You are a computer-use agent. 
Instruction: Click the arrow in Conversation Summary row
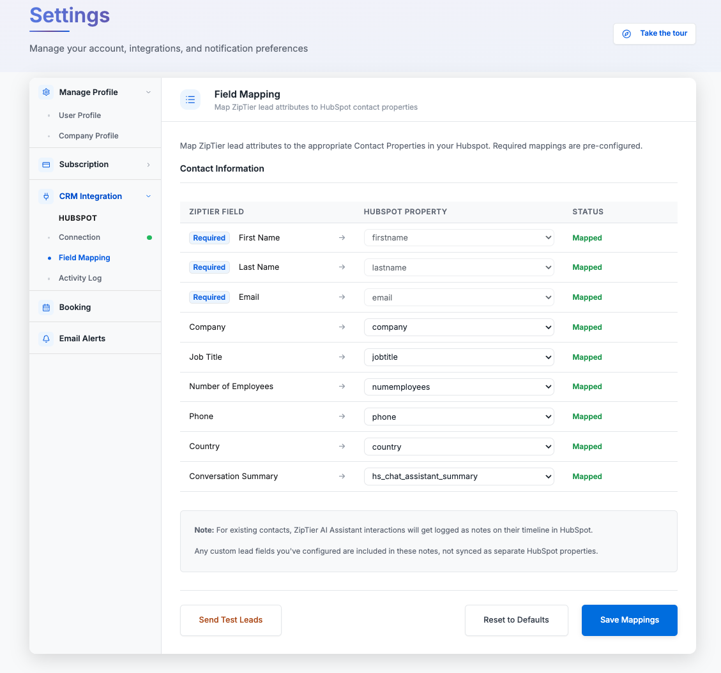(342, 477)
